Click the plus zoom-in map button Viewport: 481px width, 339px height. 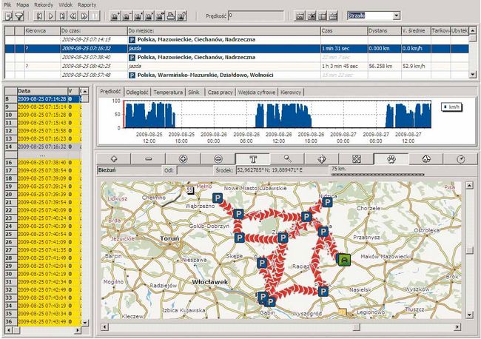coord(115,158)
